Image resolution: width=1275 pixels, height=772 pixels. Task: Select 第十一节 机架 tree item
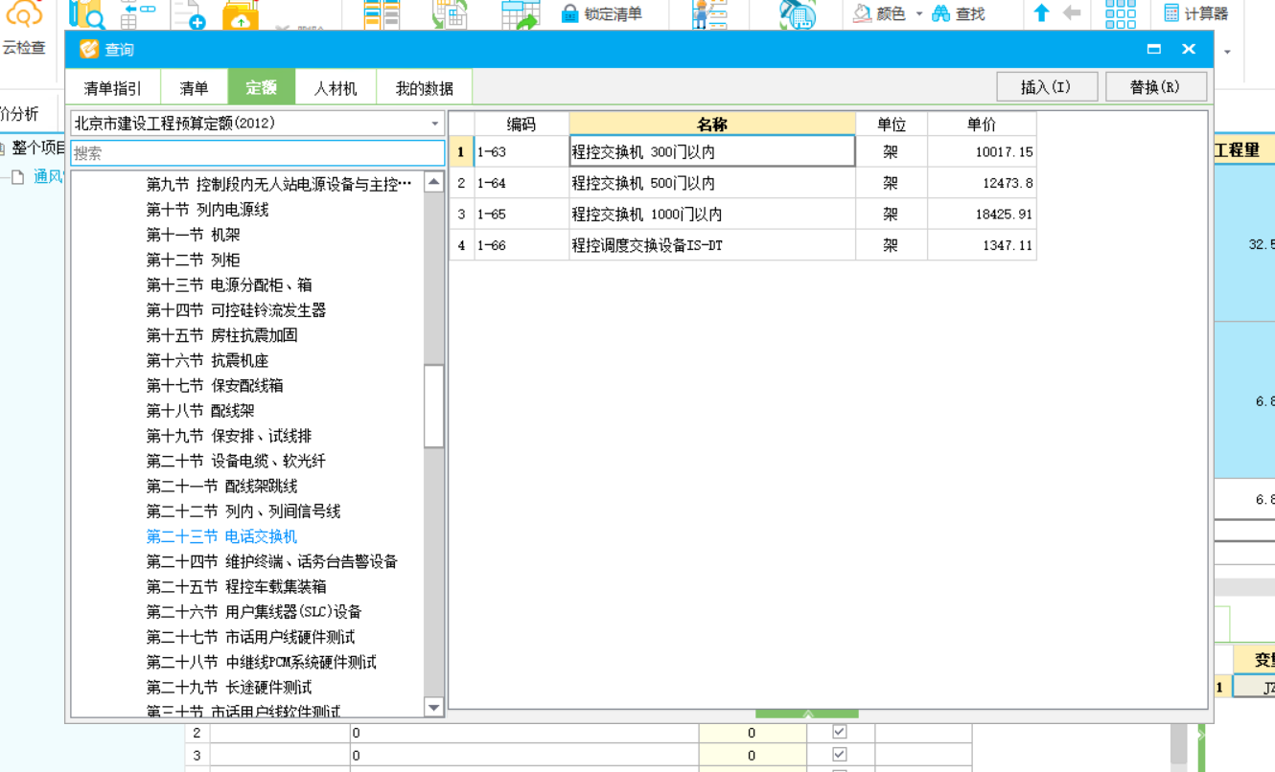pos(193,235)
